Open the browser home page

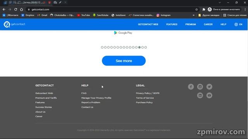pos(22,9)
